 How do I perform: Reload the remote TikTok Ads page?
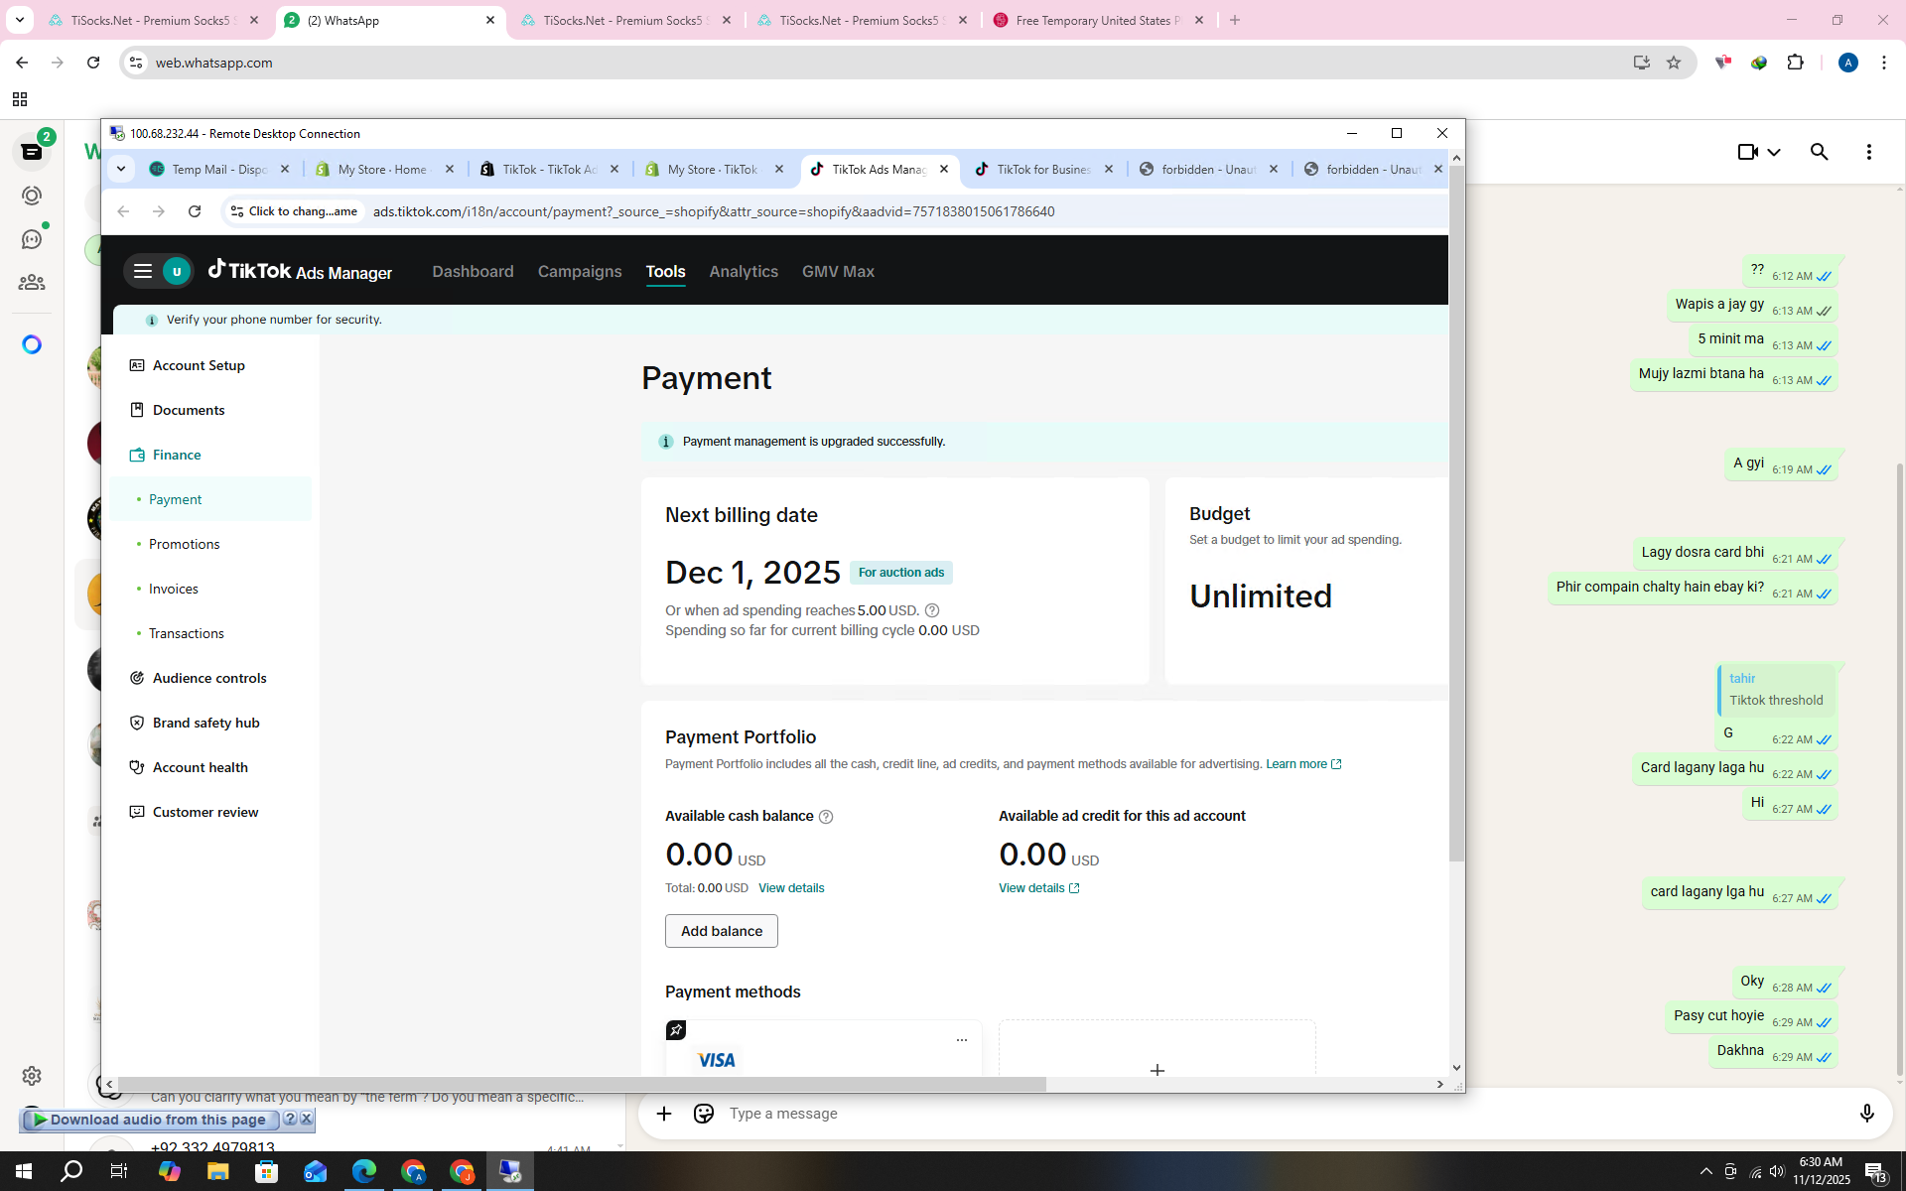195,211
